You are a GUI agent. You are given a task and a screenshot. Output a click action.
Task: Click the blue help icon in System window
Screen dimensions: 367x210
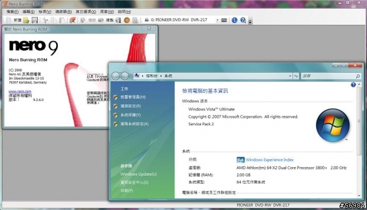(353, 85)
